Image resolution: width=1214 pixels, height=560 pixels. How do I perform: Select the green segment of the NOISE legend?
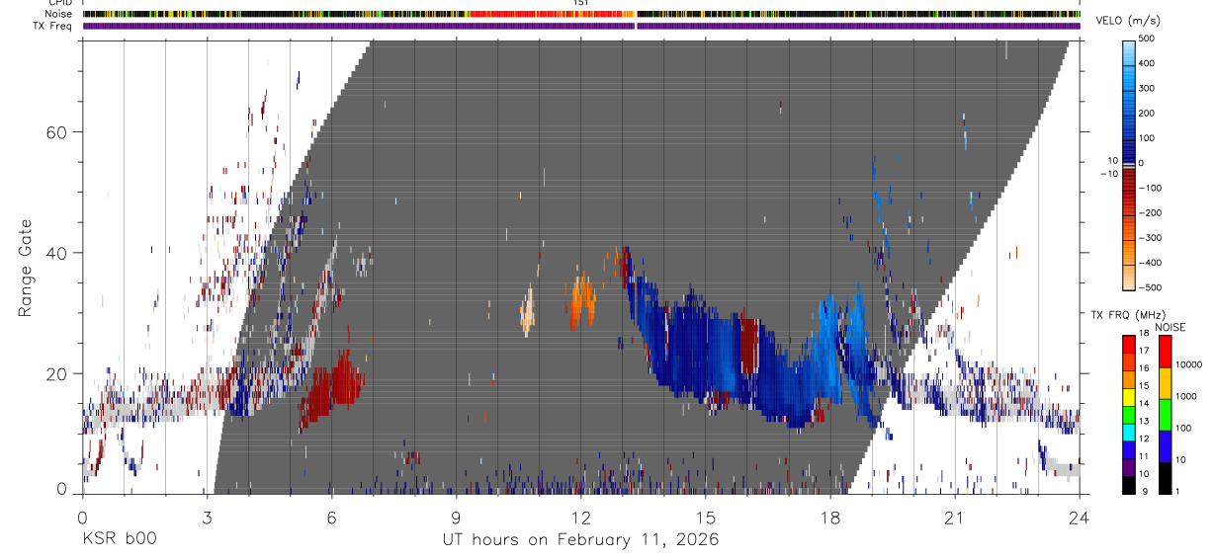click(1165, 414)
